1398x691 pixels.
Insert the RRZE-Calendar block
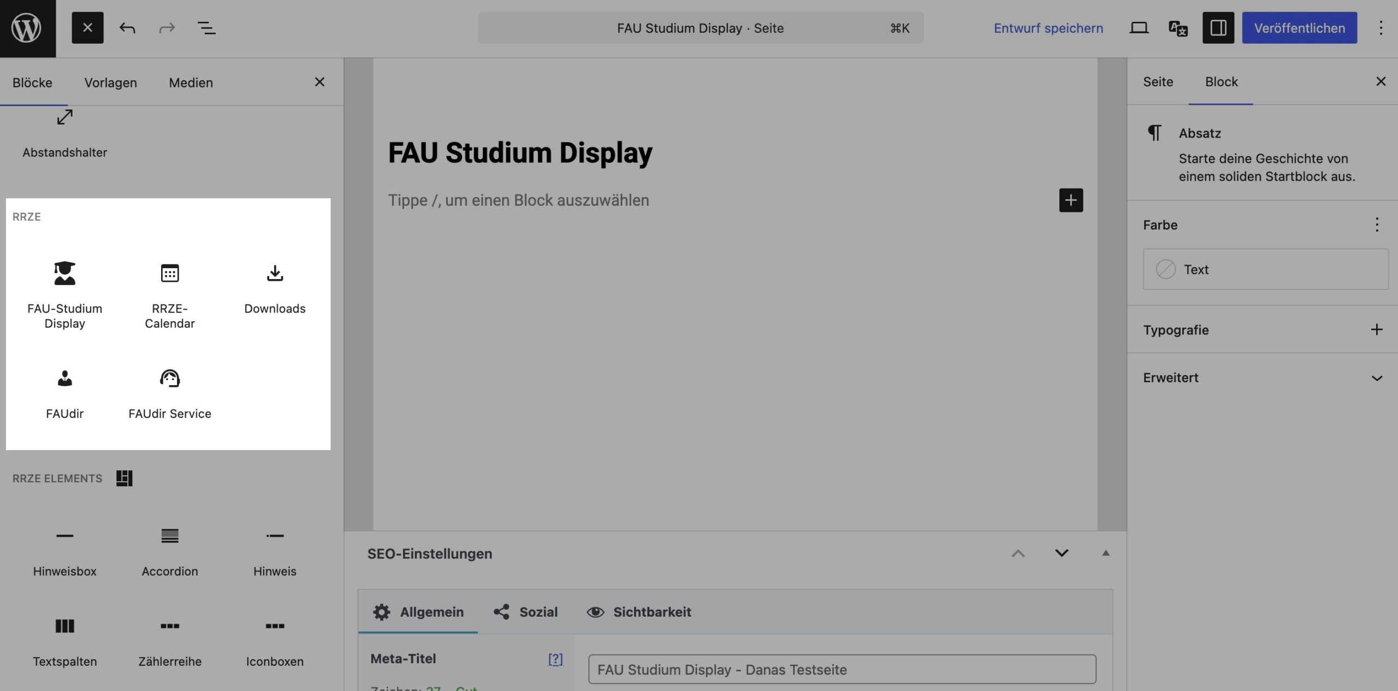click(169, 294)
